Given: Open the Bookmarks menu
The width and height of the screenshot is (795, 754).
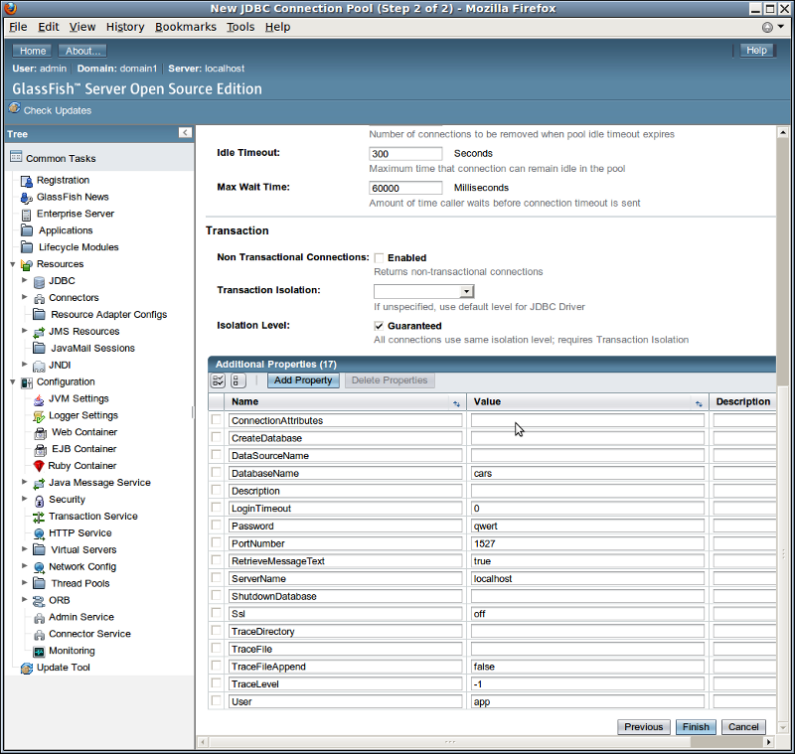Looking at the screenshot, I should click(185, 27).
